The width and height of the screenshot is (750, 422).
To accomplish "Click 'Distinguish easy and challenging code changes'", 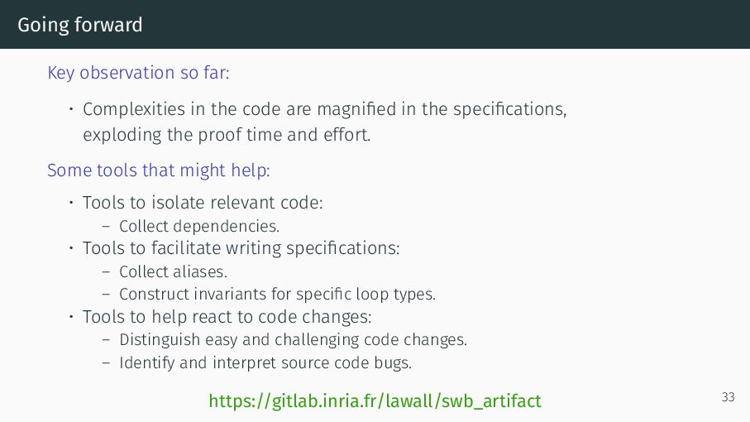I will [294, 340].
